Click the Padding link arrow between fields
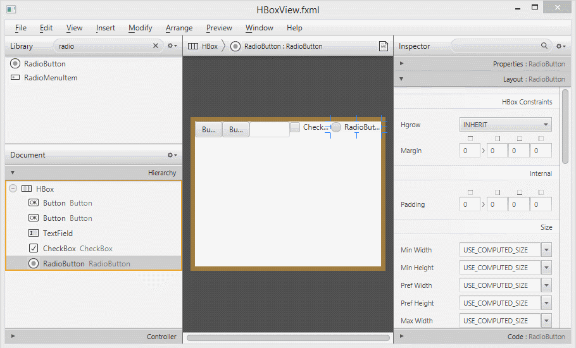The height and width of the screenshot is (348, 576). point(484,204)
